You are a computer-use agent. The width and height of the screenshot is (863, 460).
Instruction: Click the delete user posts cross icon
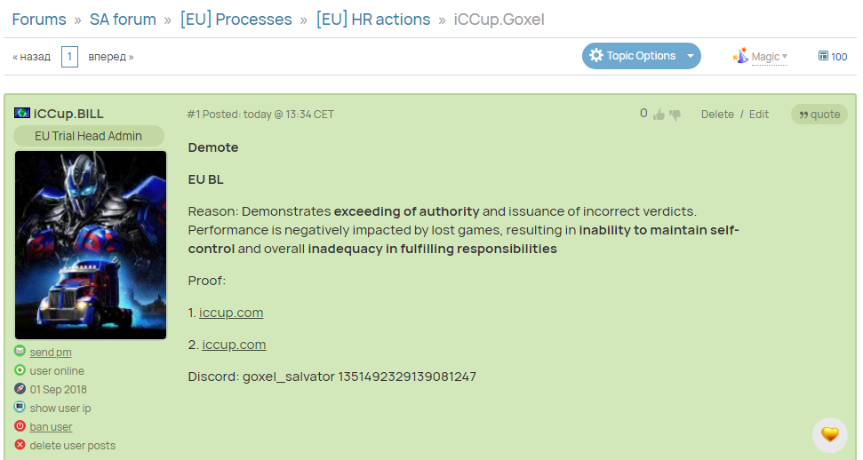pyautogui.click(x=20, y=445)
